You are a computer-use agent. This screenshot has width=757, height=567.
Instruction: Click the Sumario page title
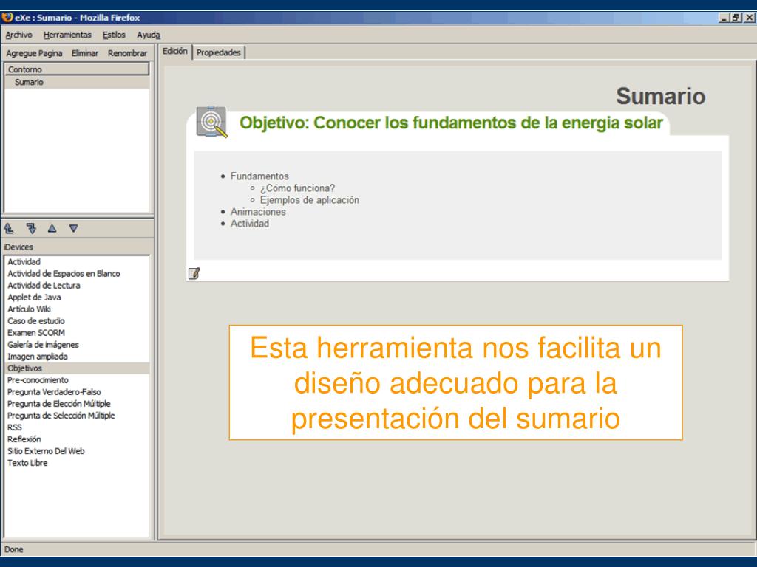pyautogui.click(x=660, y=96)
